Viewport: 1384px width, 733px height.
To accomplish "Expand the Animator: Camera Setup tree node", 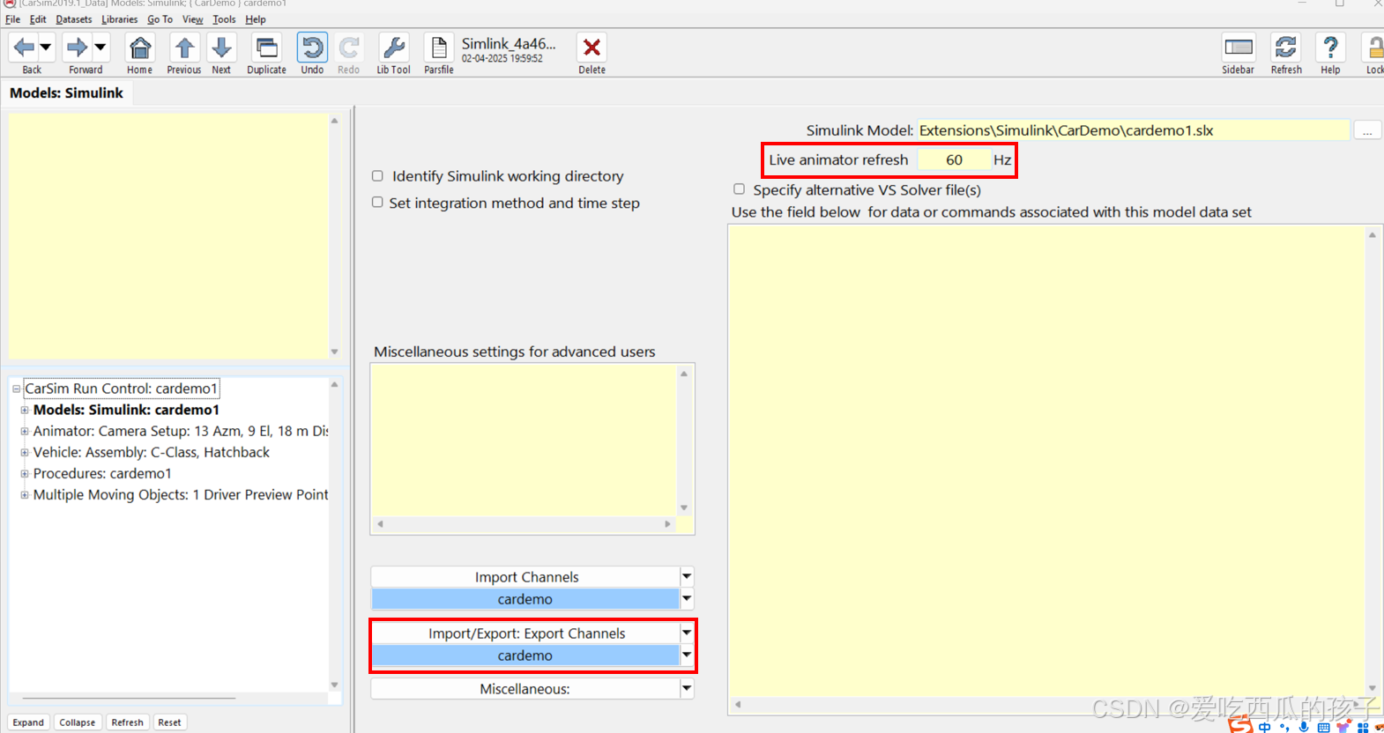I will [x=25, y=431].
